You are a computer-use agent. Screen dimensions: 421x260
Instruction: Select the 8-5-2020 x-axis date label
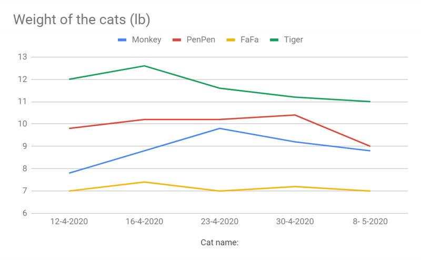click(x=370, y=222)
